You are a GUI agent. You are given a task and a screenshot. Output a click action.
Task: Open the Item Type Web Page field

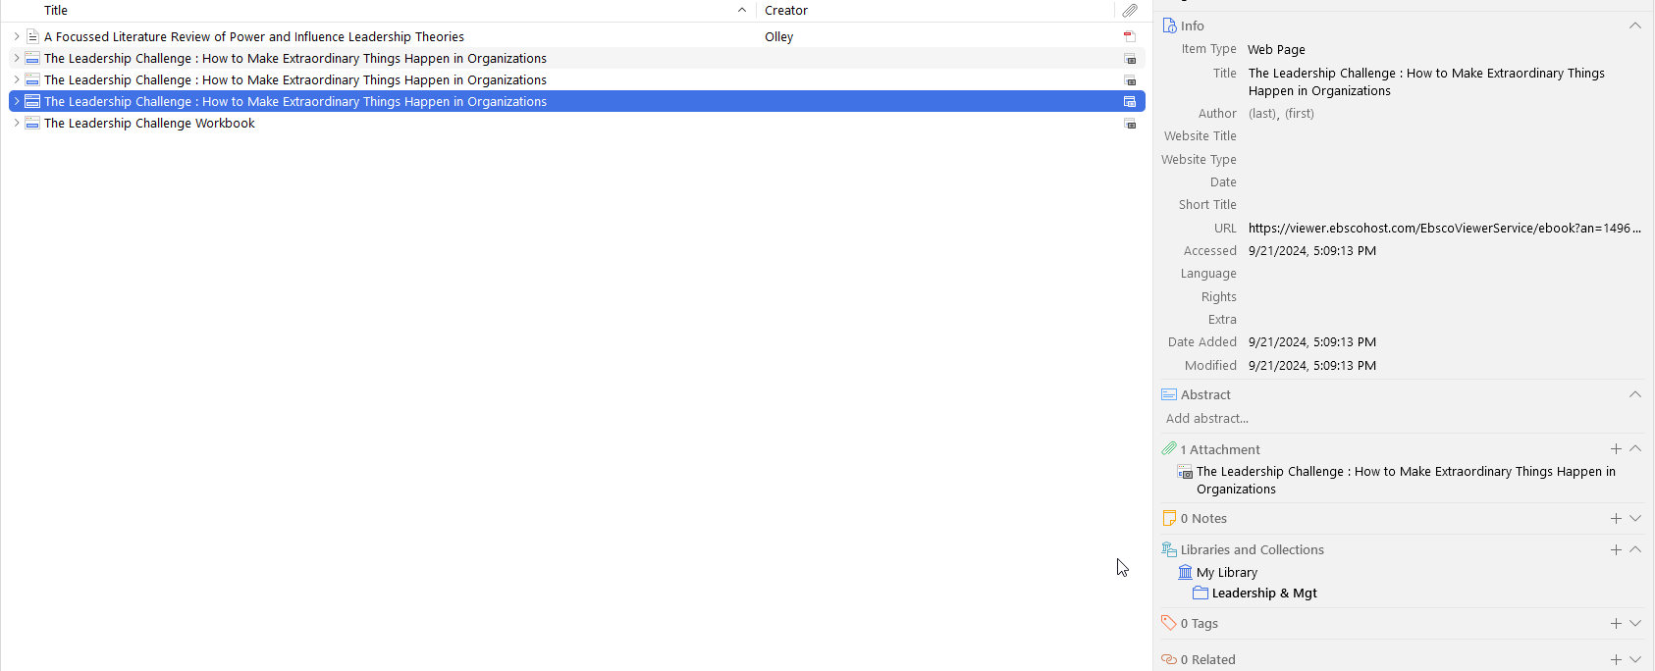[x=1276, y=49]
